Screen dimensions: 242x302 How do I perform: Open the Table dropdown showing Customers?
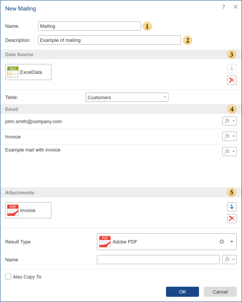127,97
